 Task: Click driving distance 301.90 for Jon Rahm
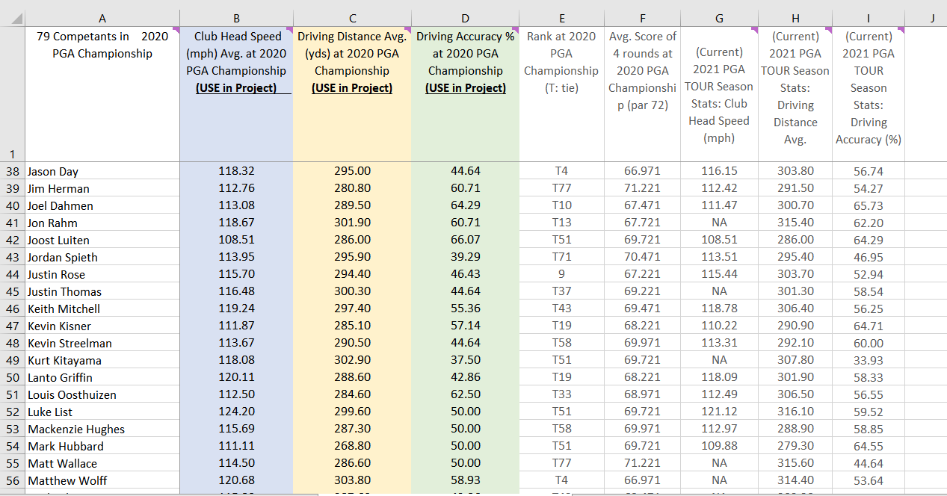[x=352, y=223]
